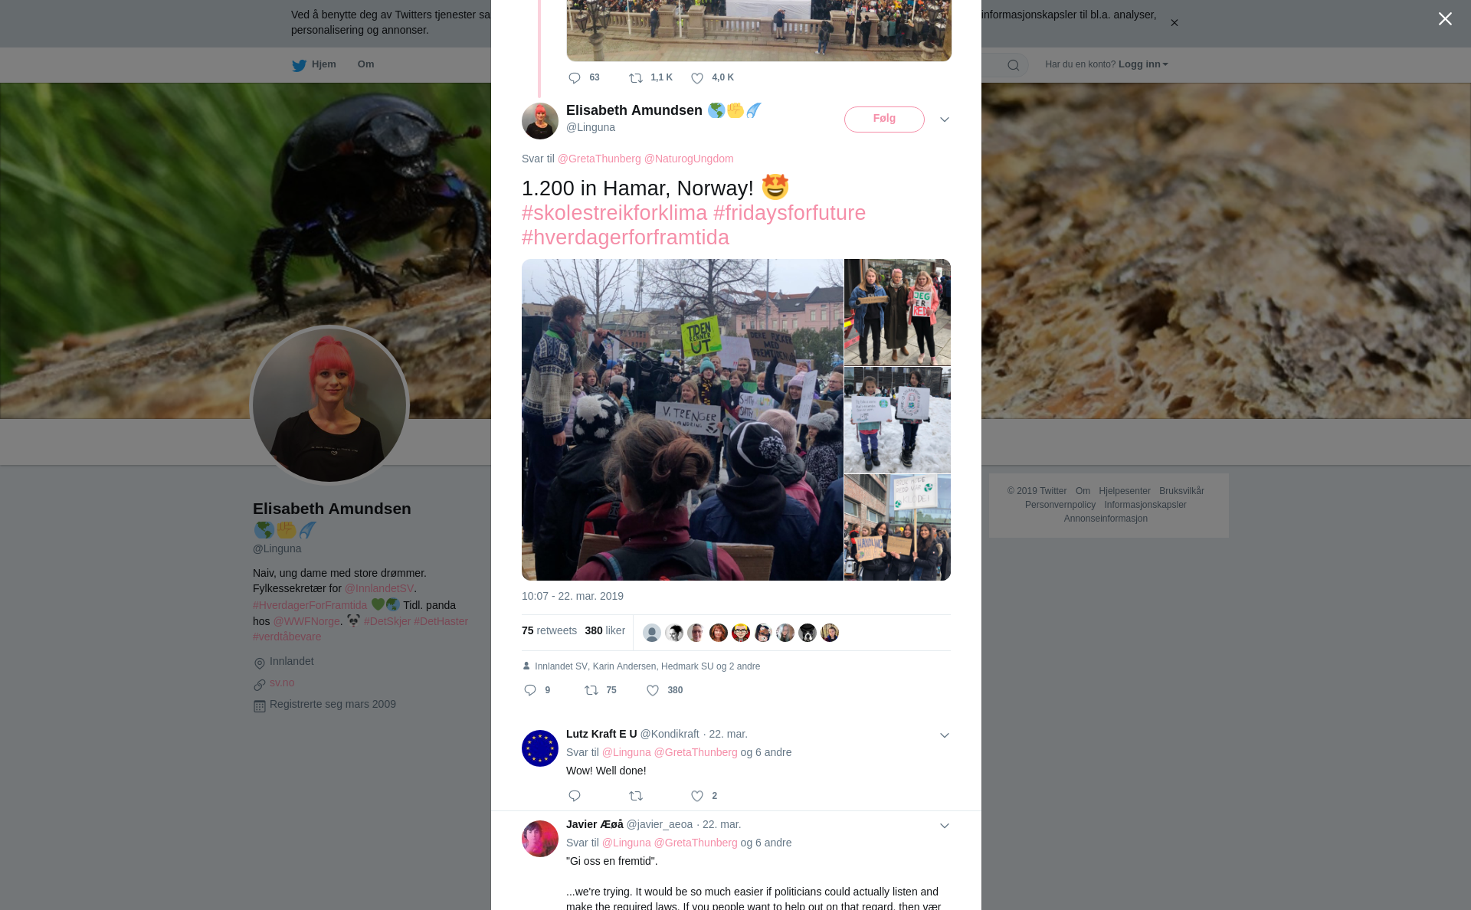Expand more options on Lutz Kraft's reply
Image resolution: width=1471 pixels, height=910 pixels.
(x=944, y=735)
